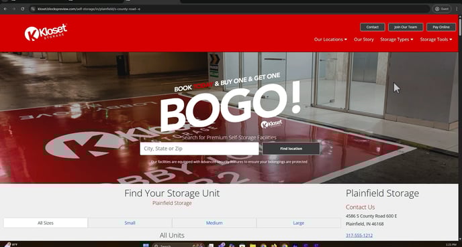The height and width of the screenshot is (247, 462).
Task: Click the Pay Online button
Action: (x=441, y=27)
